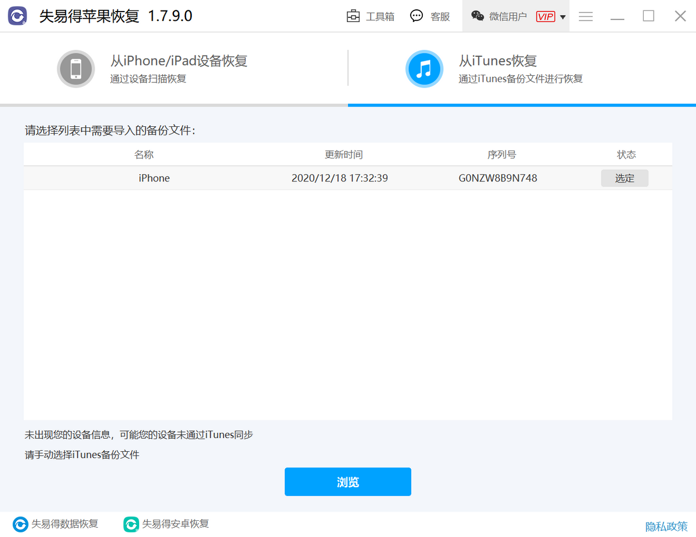
Task: Click the 状态 column header
Action: pos(626,155)
